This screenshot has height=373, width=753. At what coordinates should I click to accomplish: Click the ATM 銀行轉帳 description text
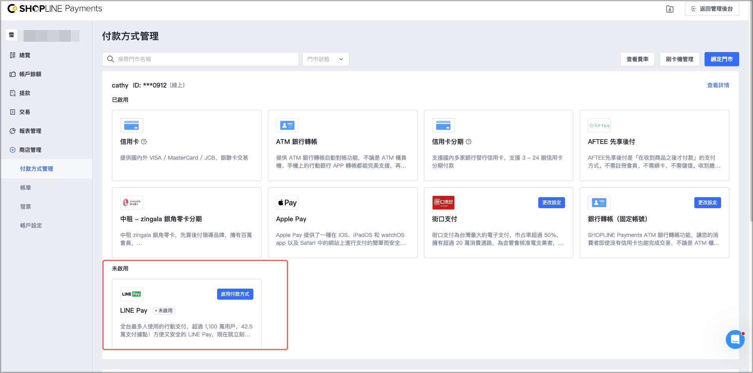[341, 162]
